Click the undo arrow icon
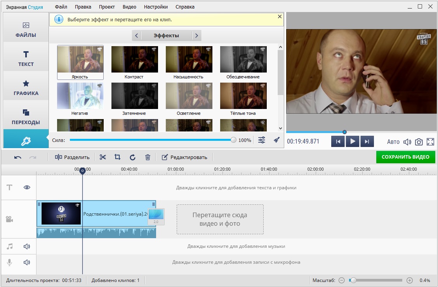This screenshot has height=287, width=438. tap(18, 157)
